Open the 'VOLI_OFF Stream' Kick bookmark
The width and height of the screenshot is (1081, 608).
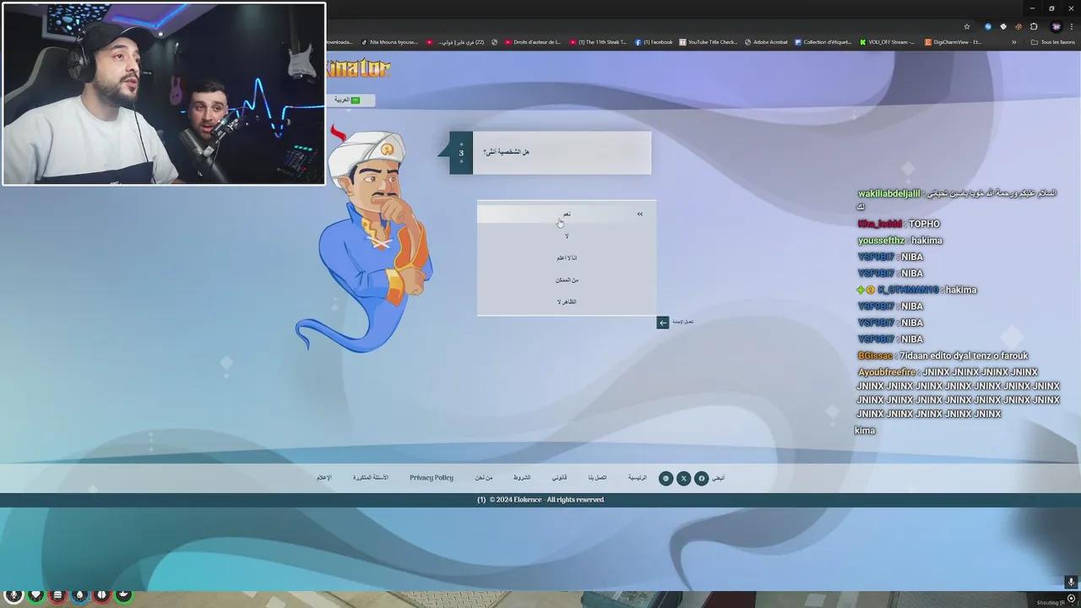pyautogui.click(x=887, y=42)
